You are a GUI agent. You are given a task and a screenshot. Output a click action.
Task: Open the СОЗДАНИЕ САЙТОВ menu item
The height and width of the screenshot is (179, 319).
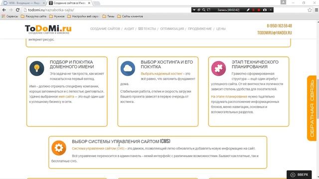pos(105,29)
